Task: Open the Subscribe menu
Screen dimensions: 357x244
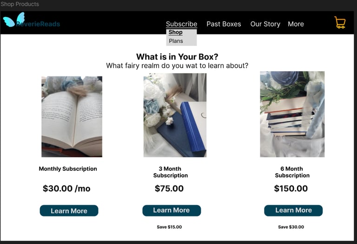Action: click(x=181, y=24)
